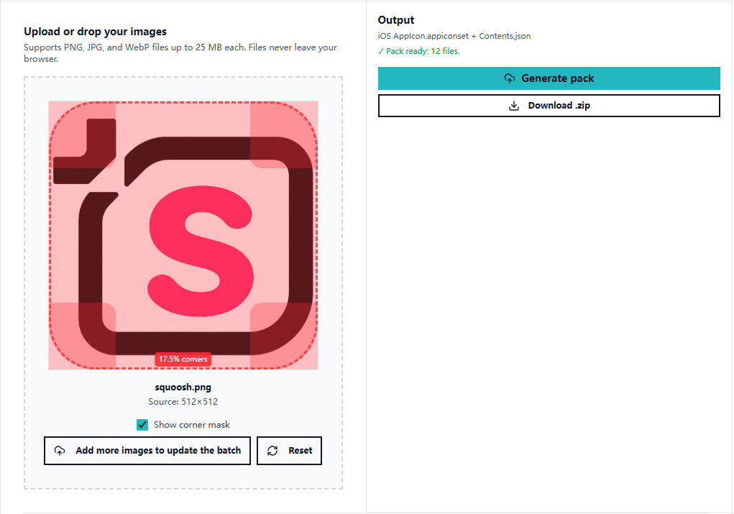Toggle the Show corner mask checkbox

click(x=142, y=425)
